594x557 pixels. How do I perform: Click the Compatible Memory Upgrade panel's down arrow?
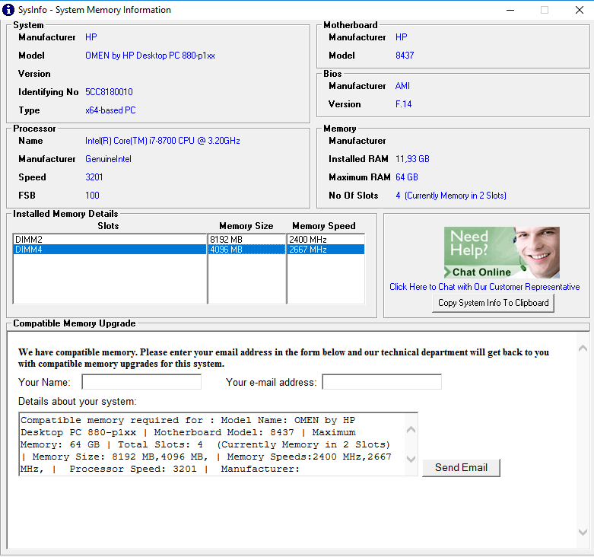tap(583, 533)
